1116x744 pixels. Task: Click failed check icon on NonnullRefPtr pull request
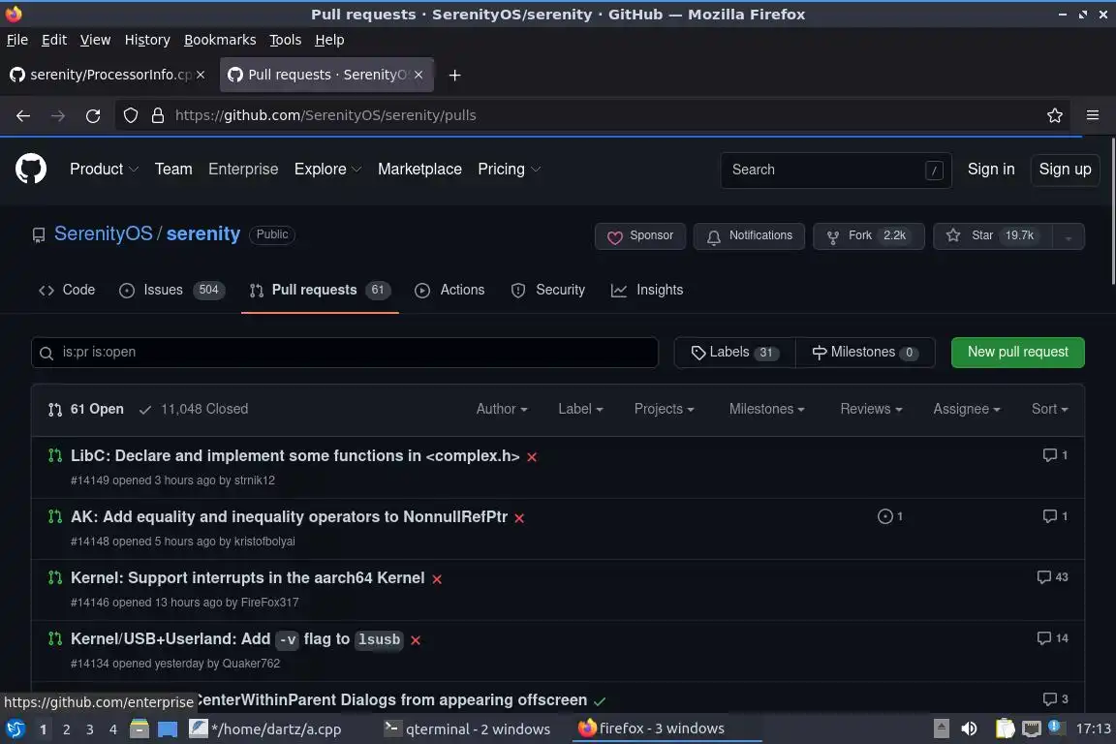point(519,518)
